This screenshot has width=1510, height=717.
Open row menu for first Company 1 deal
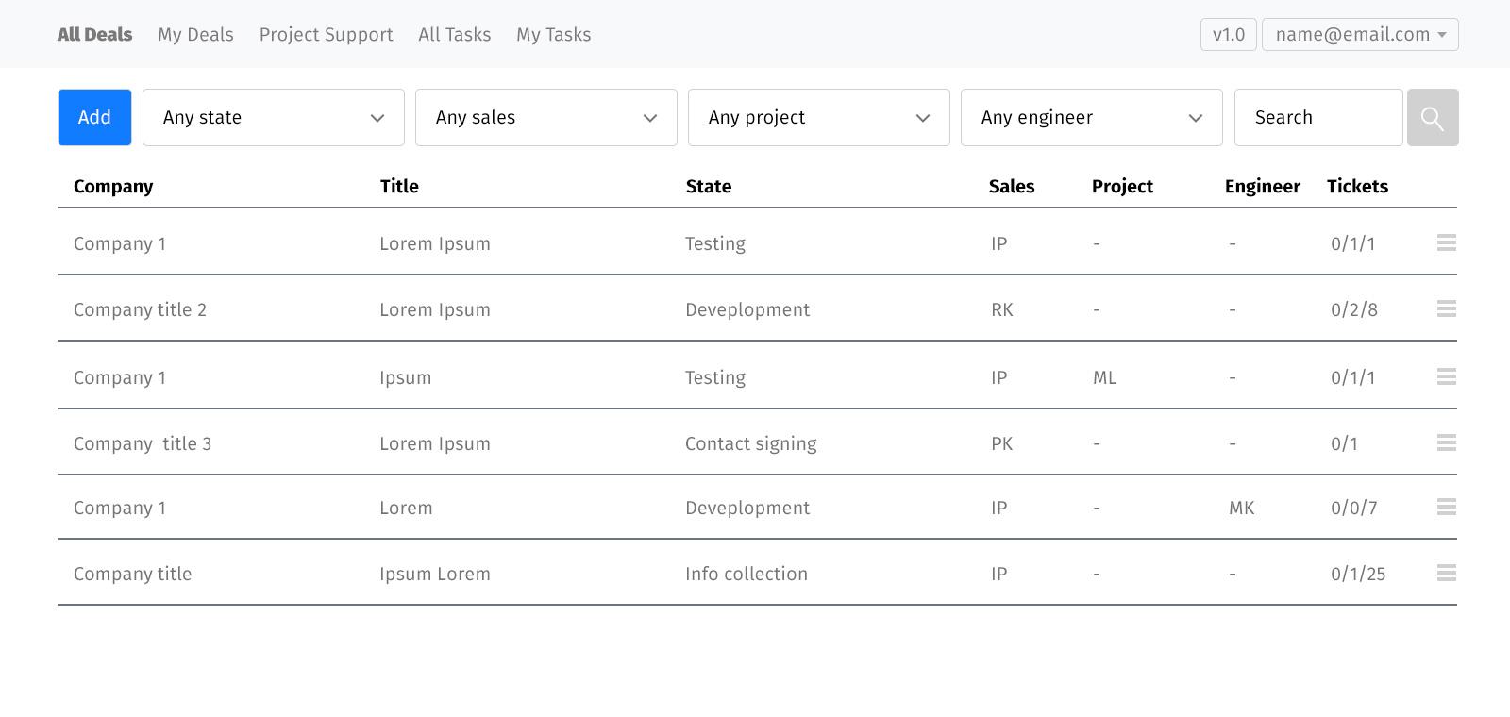(x=1446, y=243)
